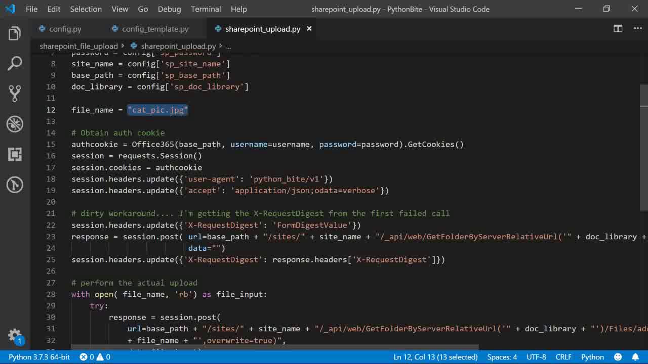Click the horizontal scrollbar below the code
Screen dimensions: 648x364
coord(273,348)
